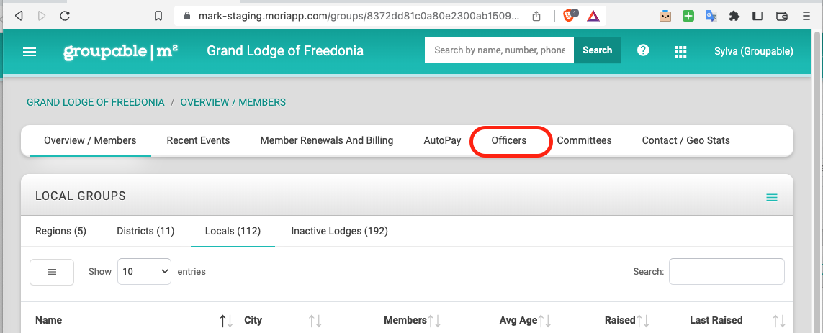Click the Brave Shields icon
This screenshot has width=823, height=333.
[x=570, y=15]
